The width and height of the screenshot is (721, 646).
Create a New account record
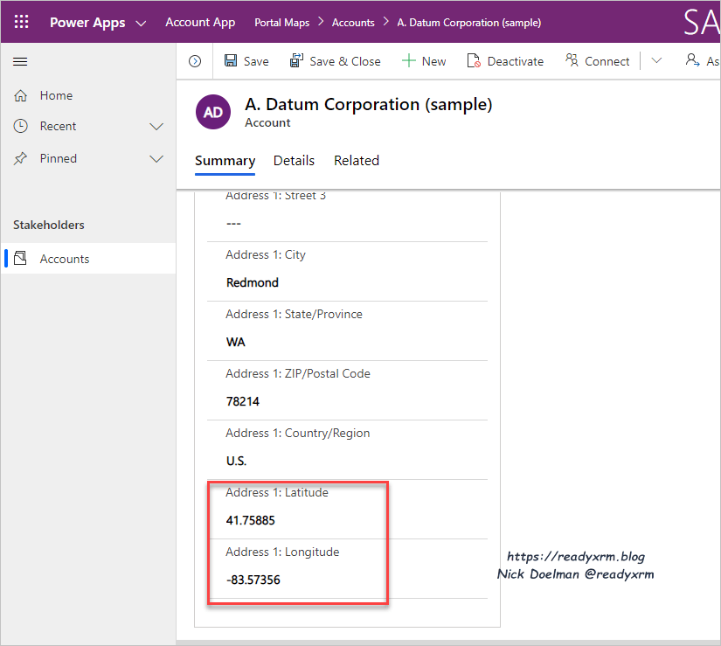[424, 61]
